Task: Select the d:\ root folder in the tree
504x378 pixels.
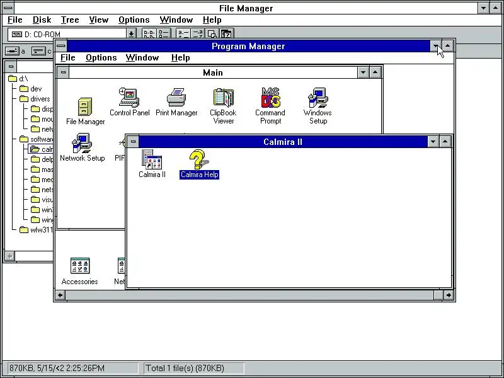Action: (18, 79)
